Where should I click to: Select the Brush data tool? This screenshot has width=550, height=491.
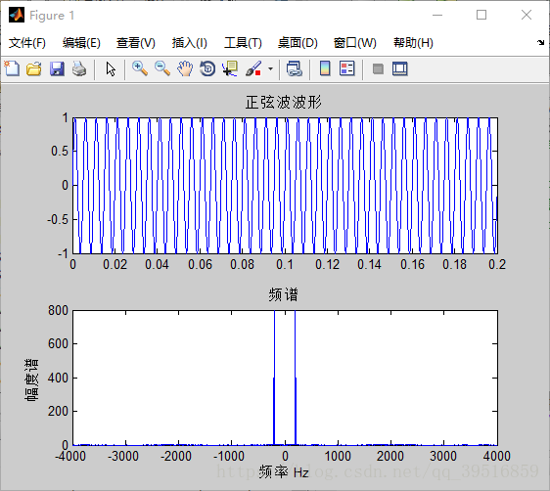253,68
